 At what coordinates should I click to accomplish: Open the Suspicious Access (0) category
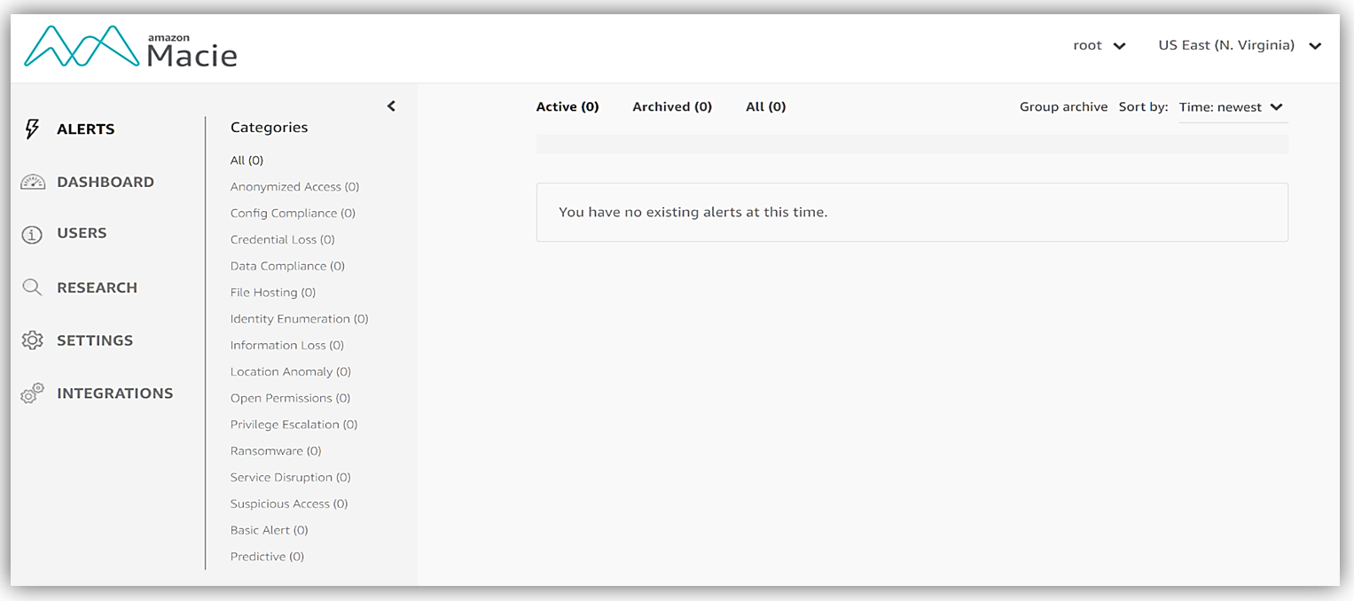[289, 503]
